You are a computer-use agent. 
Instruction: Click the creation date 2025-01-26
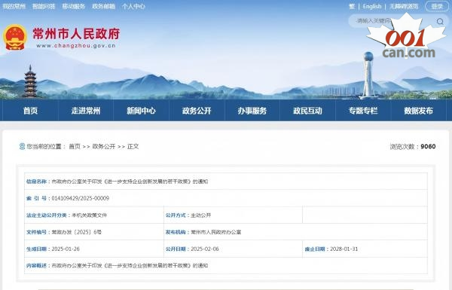pyautogui.click(x=66, y=249)
